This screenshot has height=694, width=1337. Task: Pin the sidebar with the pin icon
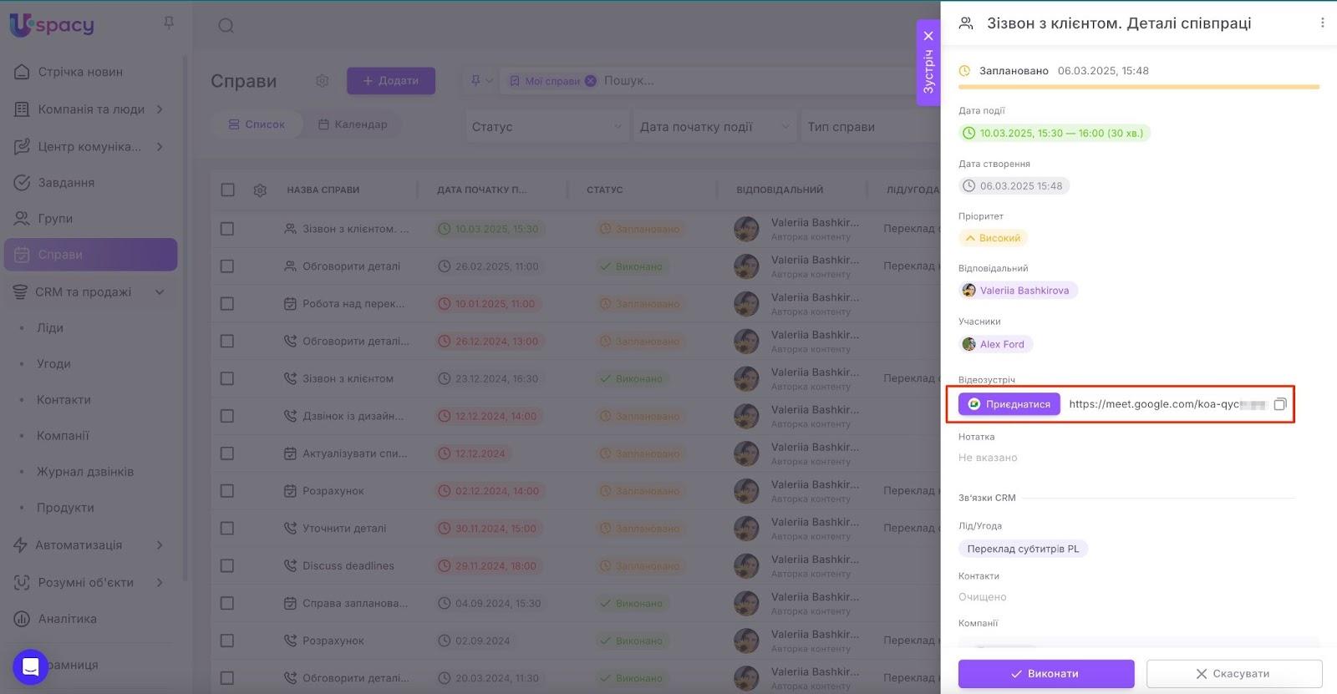click(169, 23)
